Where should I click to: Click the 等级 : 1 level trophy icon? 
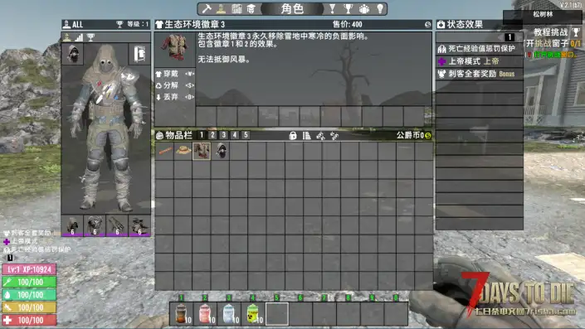(x=119, y=24)
